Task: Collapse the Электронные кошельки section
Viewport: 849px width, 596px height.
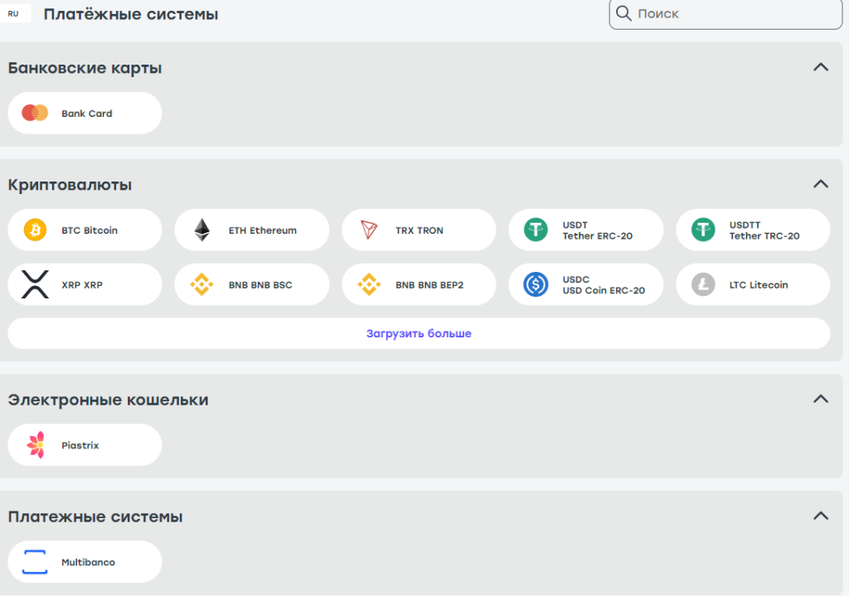Action: click(x=821, y=400)
